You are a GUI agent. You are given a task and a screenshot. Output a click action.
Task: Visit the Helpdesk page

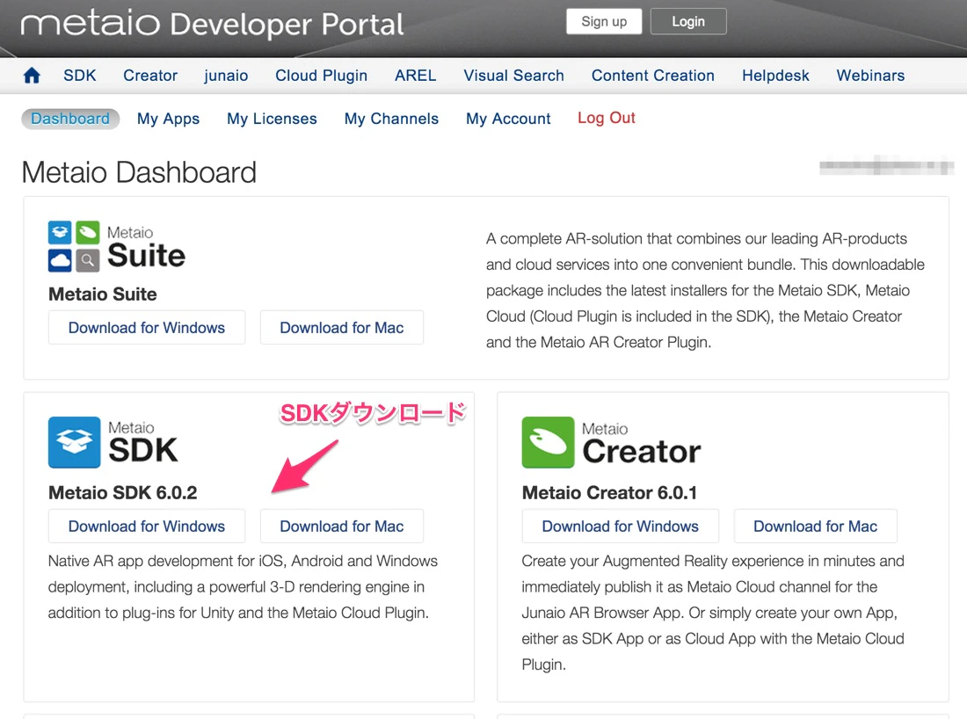776,76
